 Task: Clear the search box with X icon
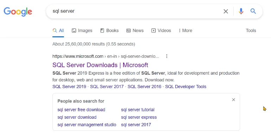(x=226, y=11)
